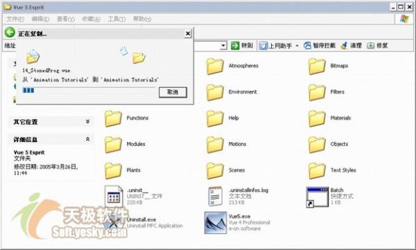Select the Help folder icon
The width and height of the screenshot is (416, 250).
coord(215,118)
